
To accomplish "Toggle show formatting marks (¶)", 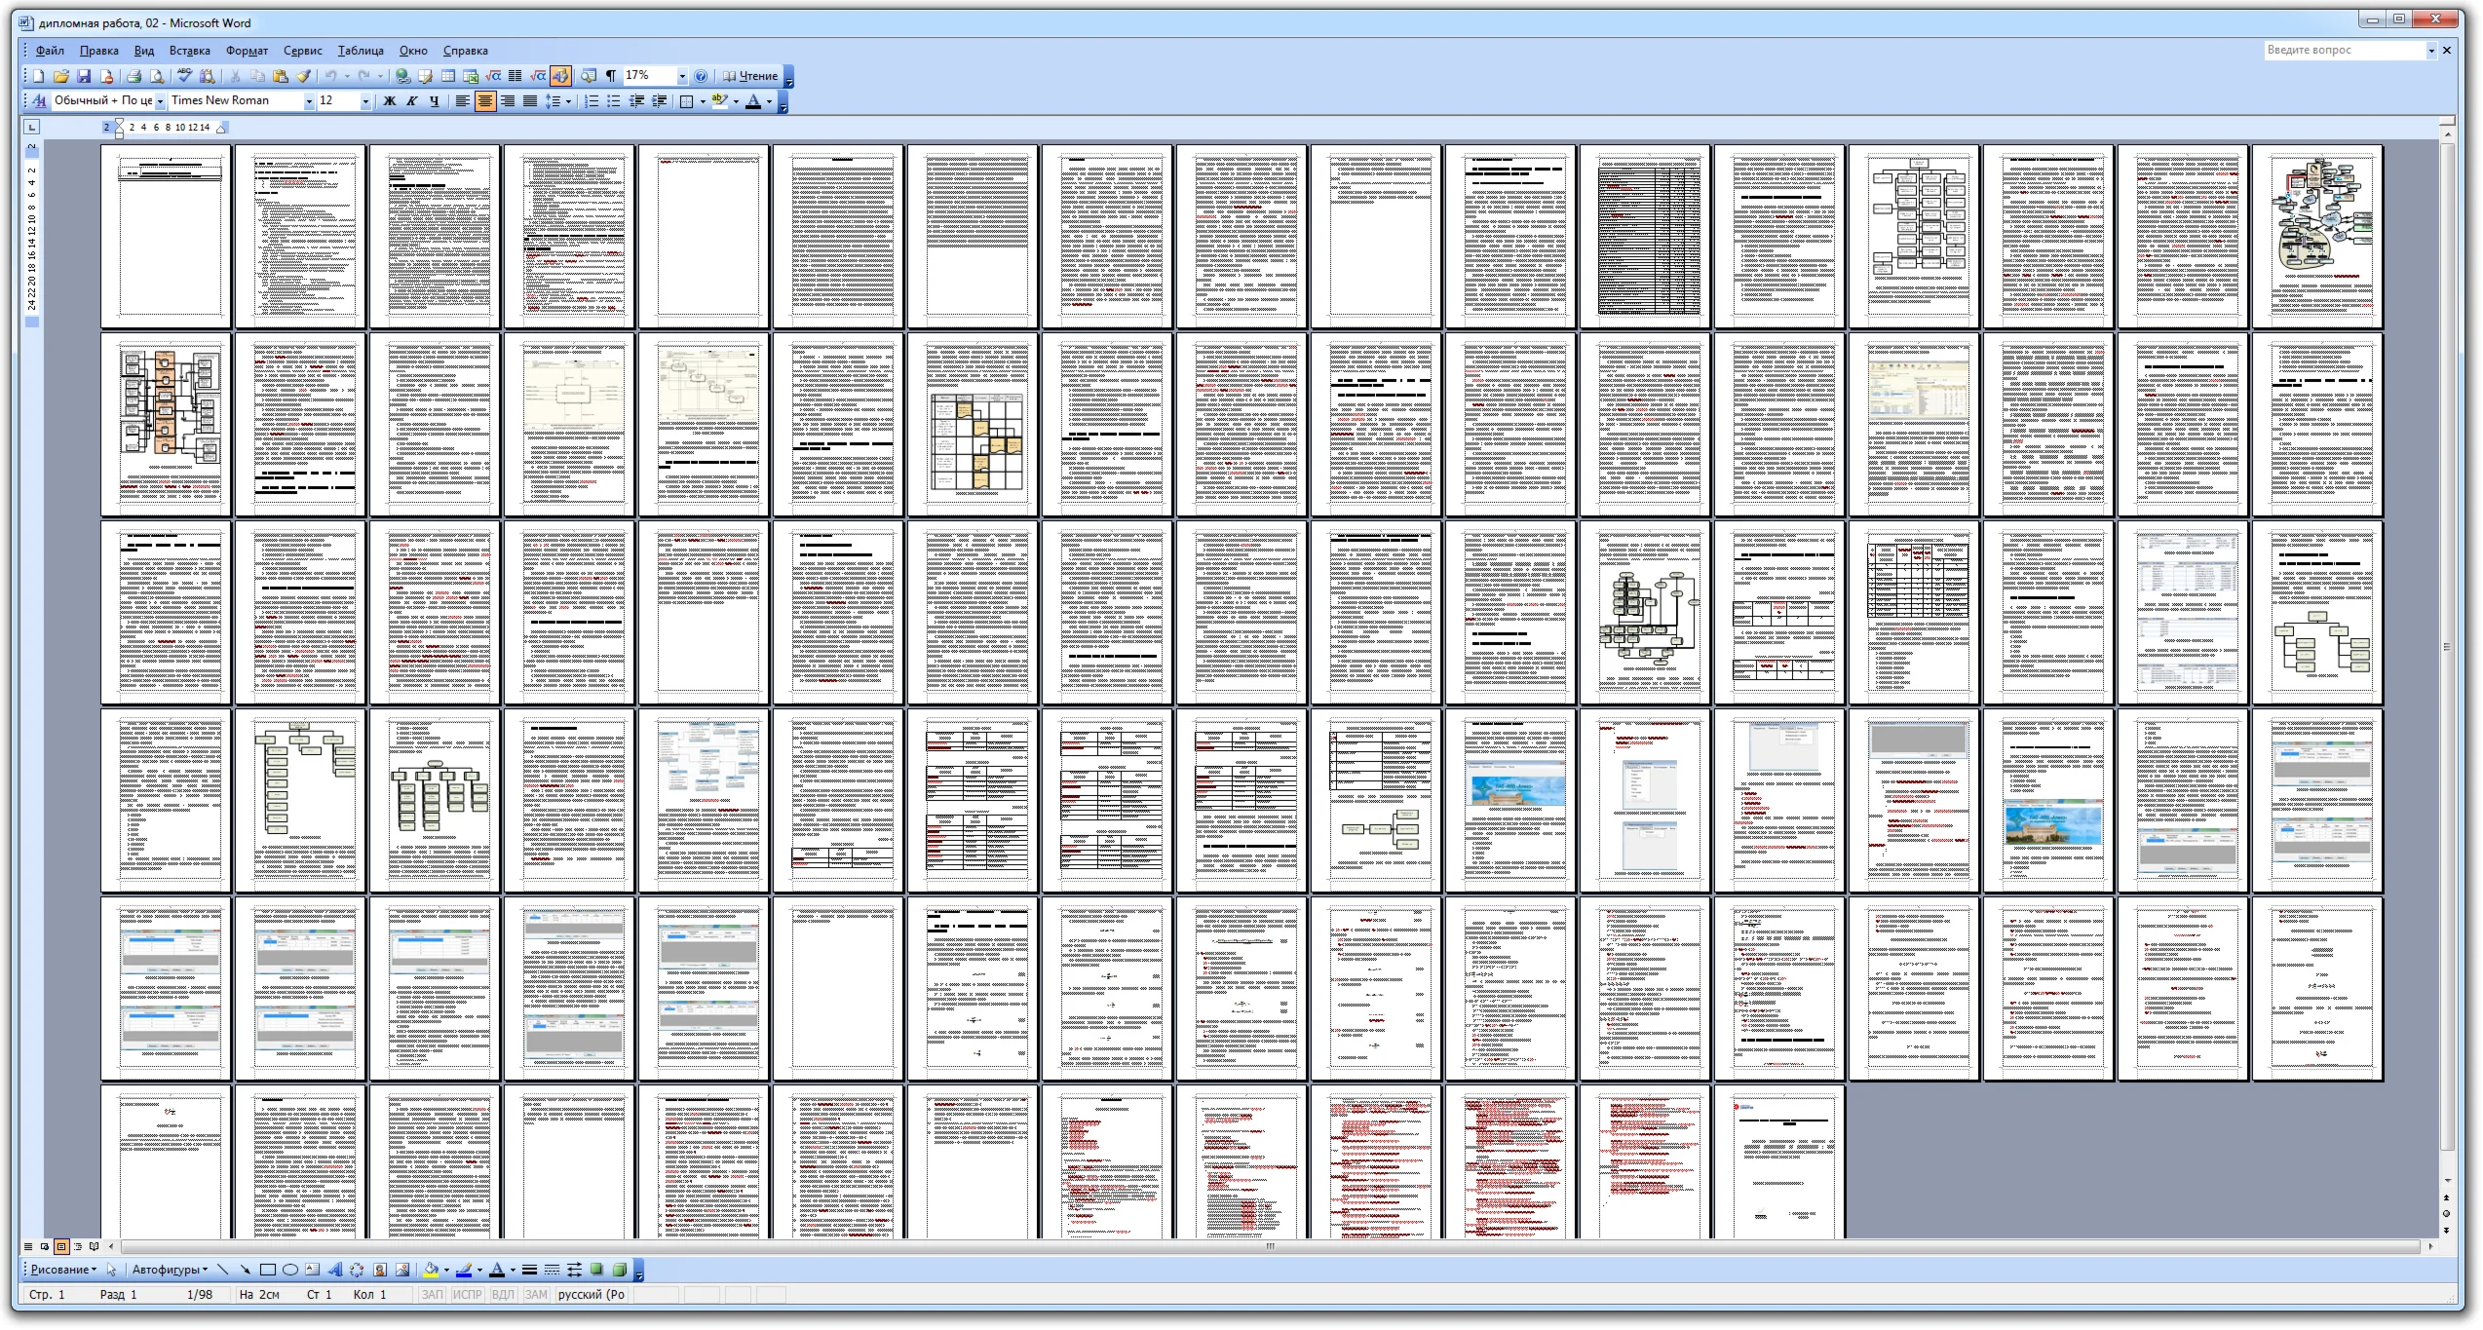I will click(611, 76).
